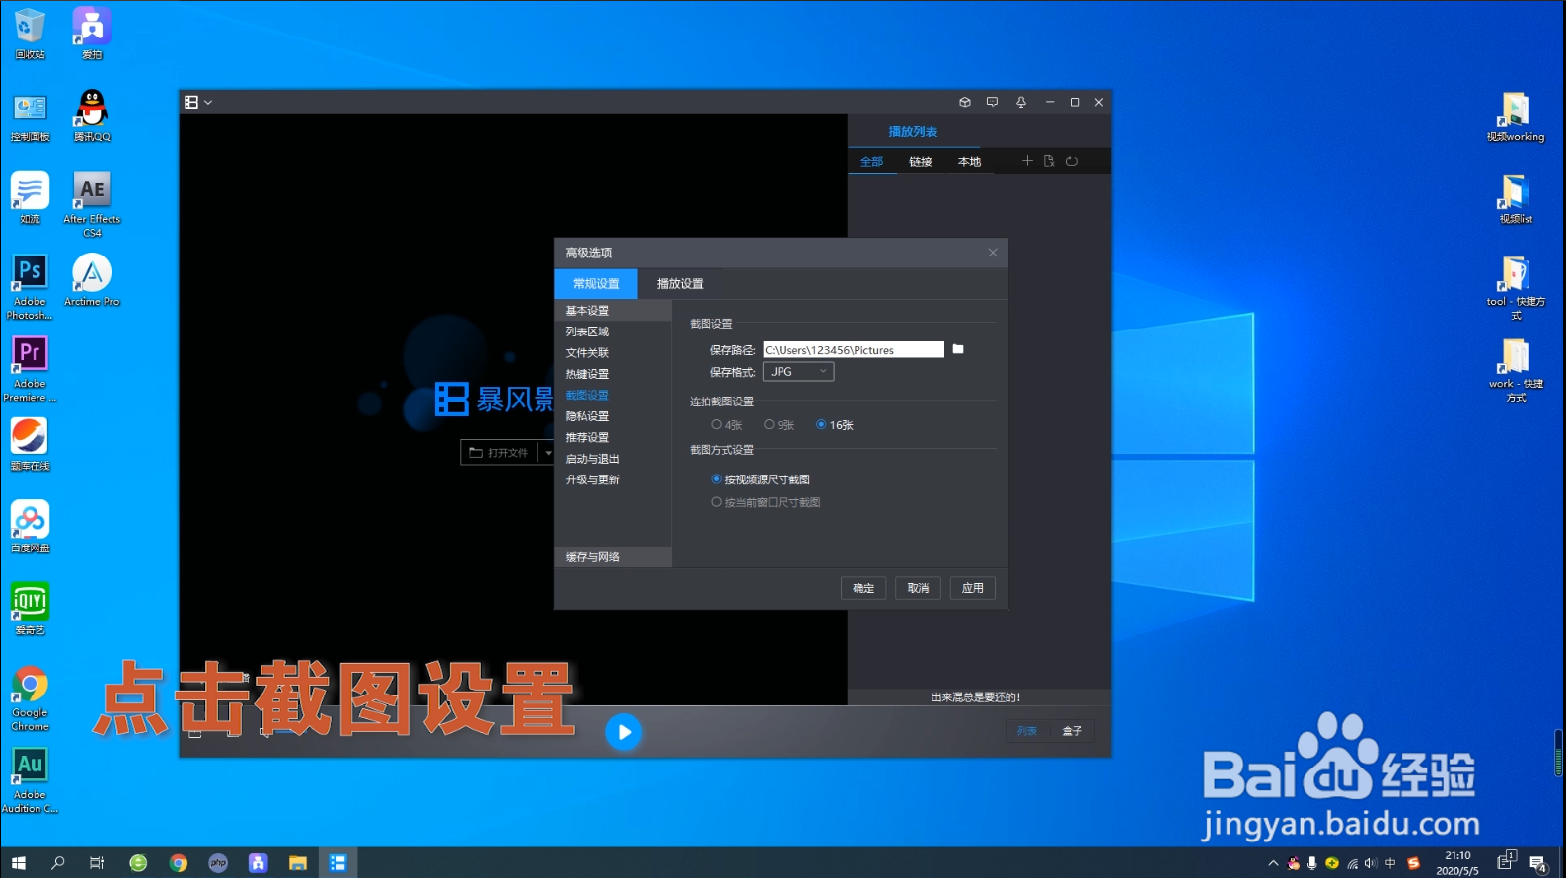
Task: Open the 爱拍 desktop icon
Action: [x=92, y=35]
